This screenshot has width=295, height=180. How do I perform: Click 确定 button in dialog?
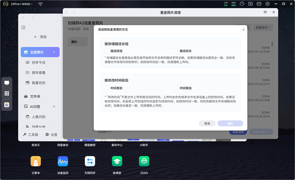pyautogui.click(x=230, y=124)
